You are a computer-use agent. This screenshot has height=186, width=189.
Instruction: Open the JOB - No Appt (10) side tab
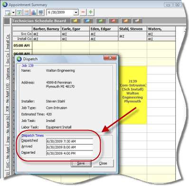(x=8, y=98)
